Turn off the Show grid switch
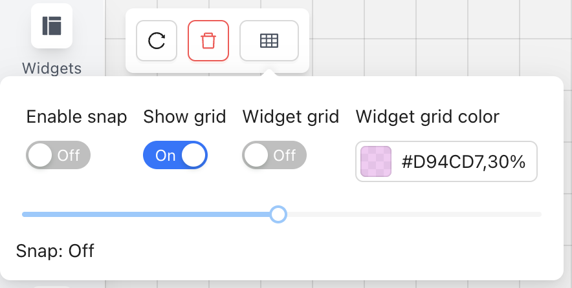Image resolution: width=572 pixels, height=288 pixels. 175,156
